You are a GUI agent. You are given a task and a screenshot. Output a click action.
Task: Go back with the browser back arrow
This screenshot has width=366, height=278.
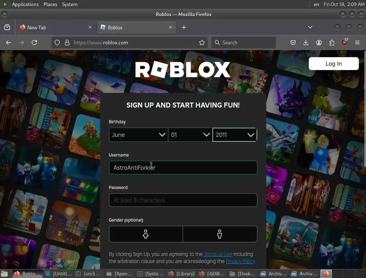(9, 43)
